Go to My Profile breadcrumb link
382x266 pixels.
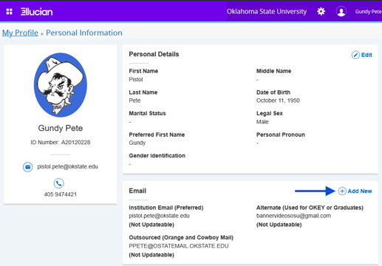(20, 33)
